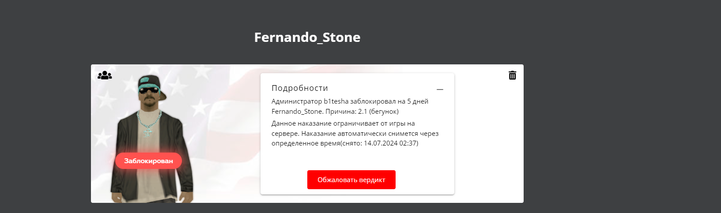Click the Fernando_Stone page title
This screenshot has width=721, height=213.
(x=307, y=37)
